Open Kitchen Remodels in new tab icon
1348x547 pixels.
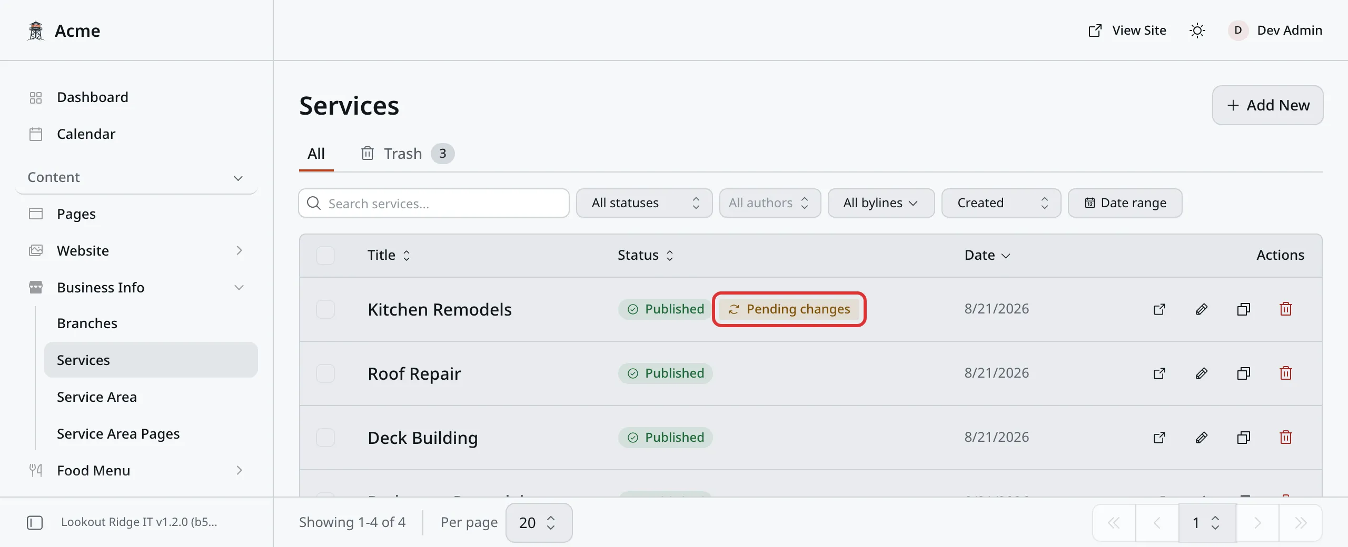(x=1159, y=309)
